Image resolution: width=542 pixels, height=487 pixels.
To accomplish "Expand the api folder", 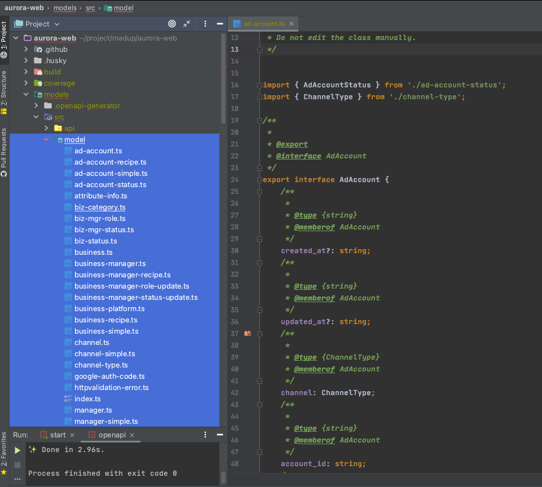I will [46, 128].
